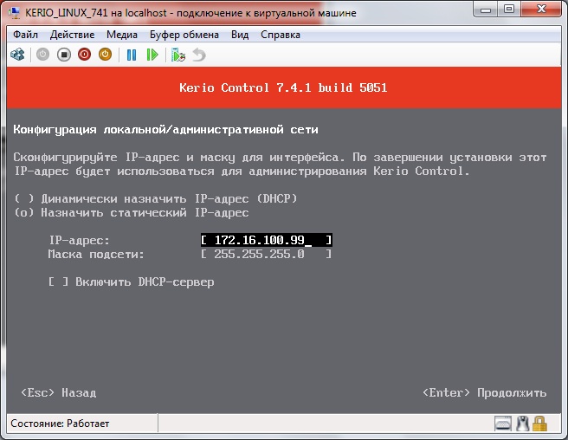Open the Буфер обмена menu

(184, 35)
